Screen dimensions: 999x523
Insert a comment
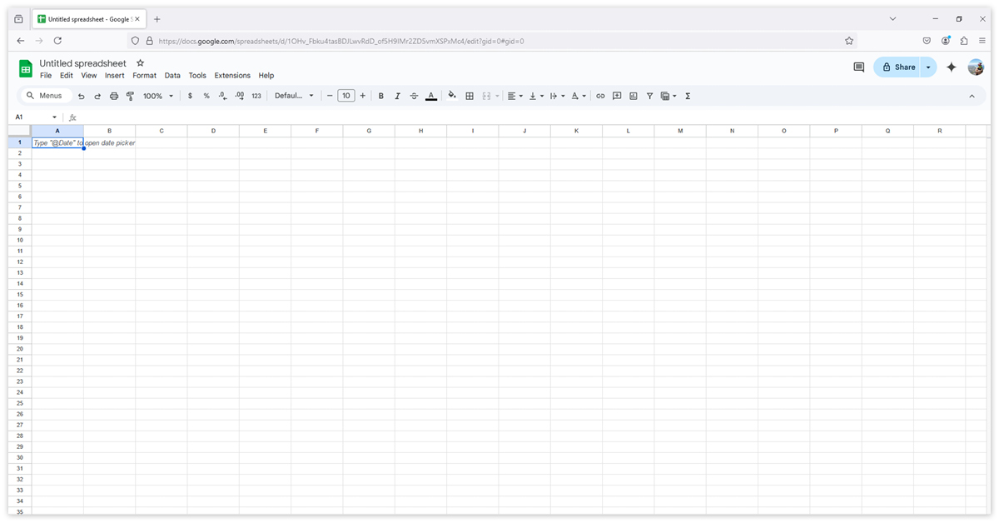617,96
